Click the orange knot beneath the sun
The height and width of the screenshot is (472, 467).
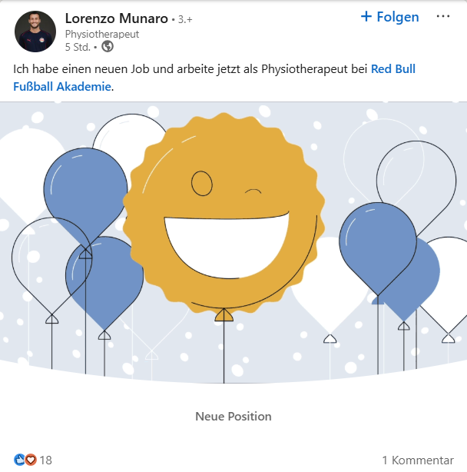224,314
